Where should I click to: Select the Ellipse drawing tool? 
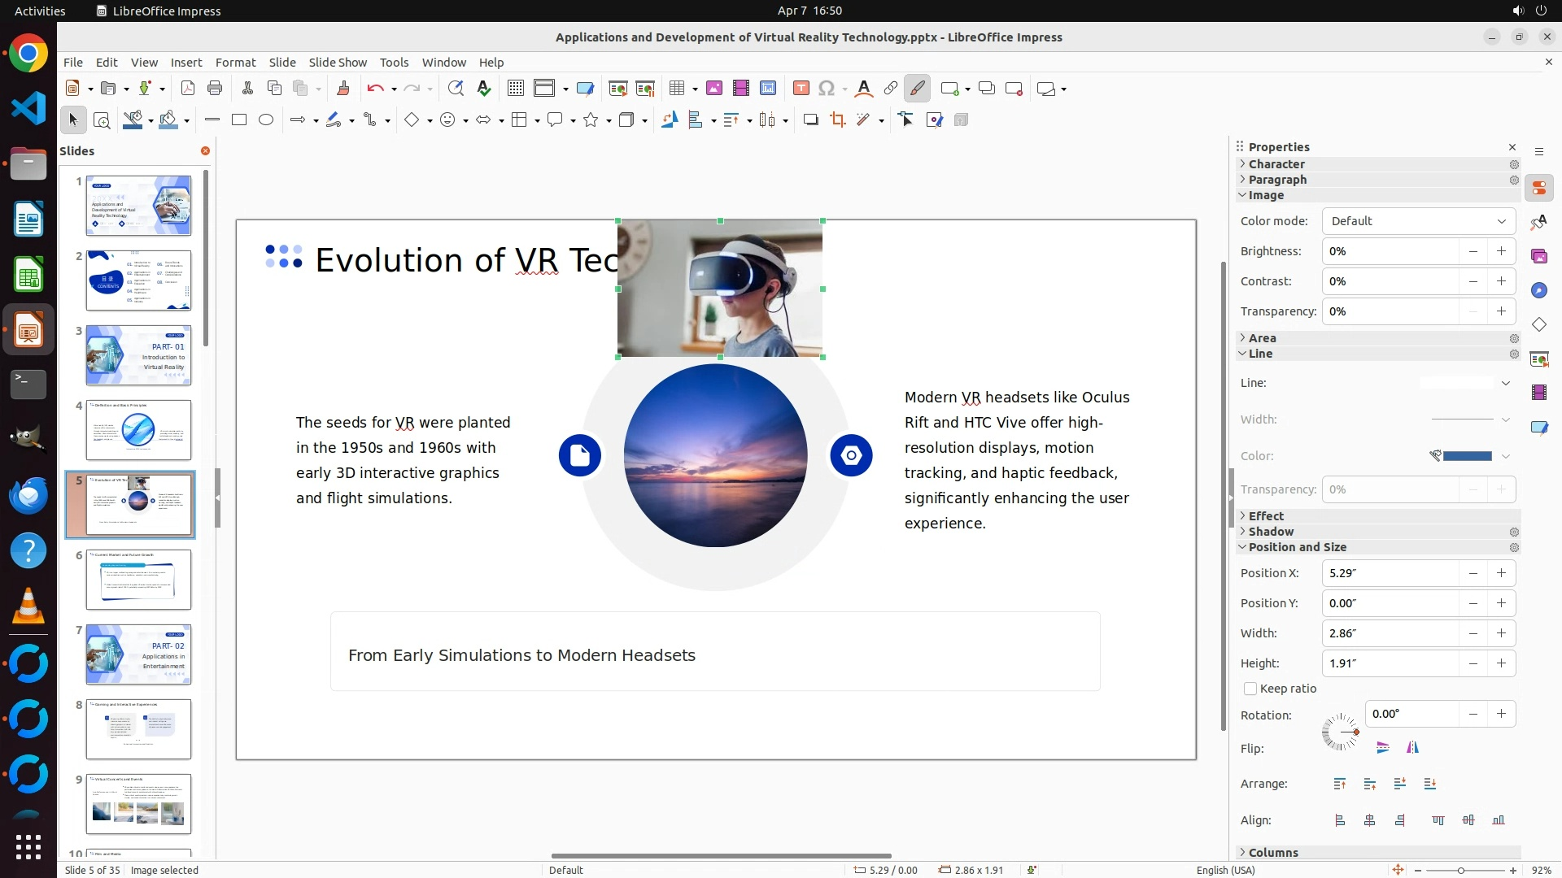click(x=266, y=120)
